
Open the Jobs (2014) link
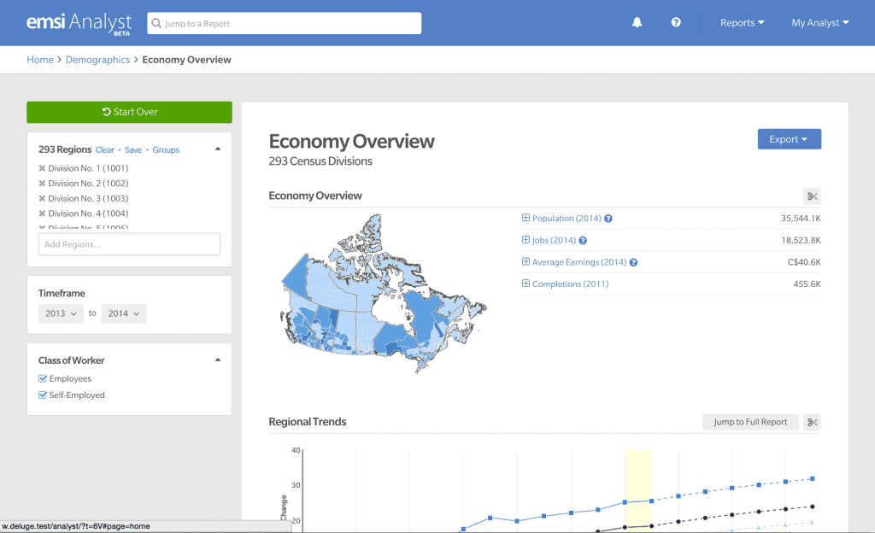[x=554, y=240]
